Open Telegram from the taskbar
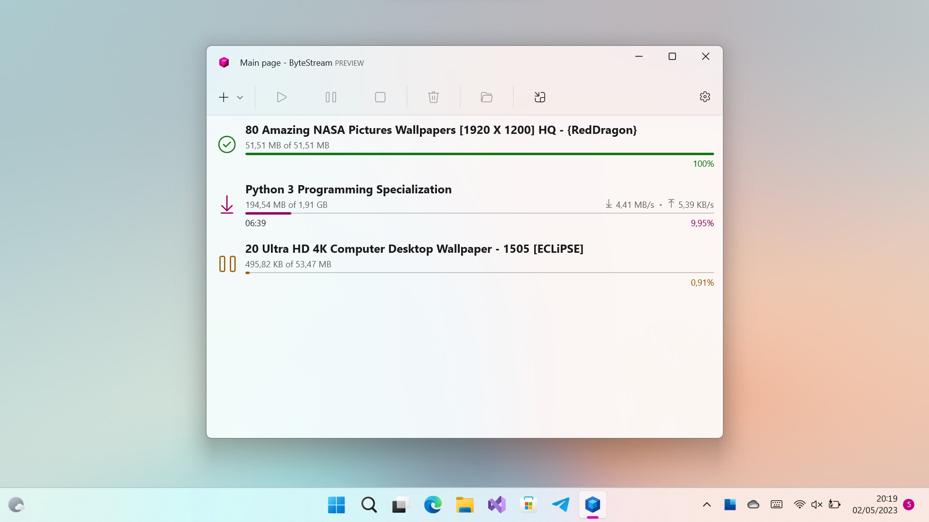This screenshot has width=929, height=522. tap(560, 505)
